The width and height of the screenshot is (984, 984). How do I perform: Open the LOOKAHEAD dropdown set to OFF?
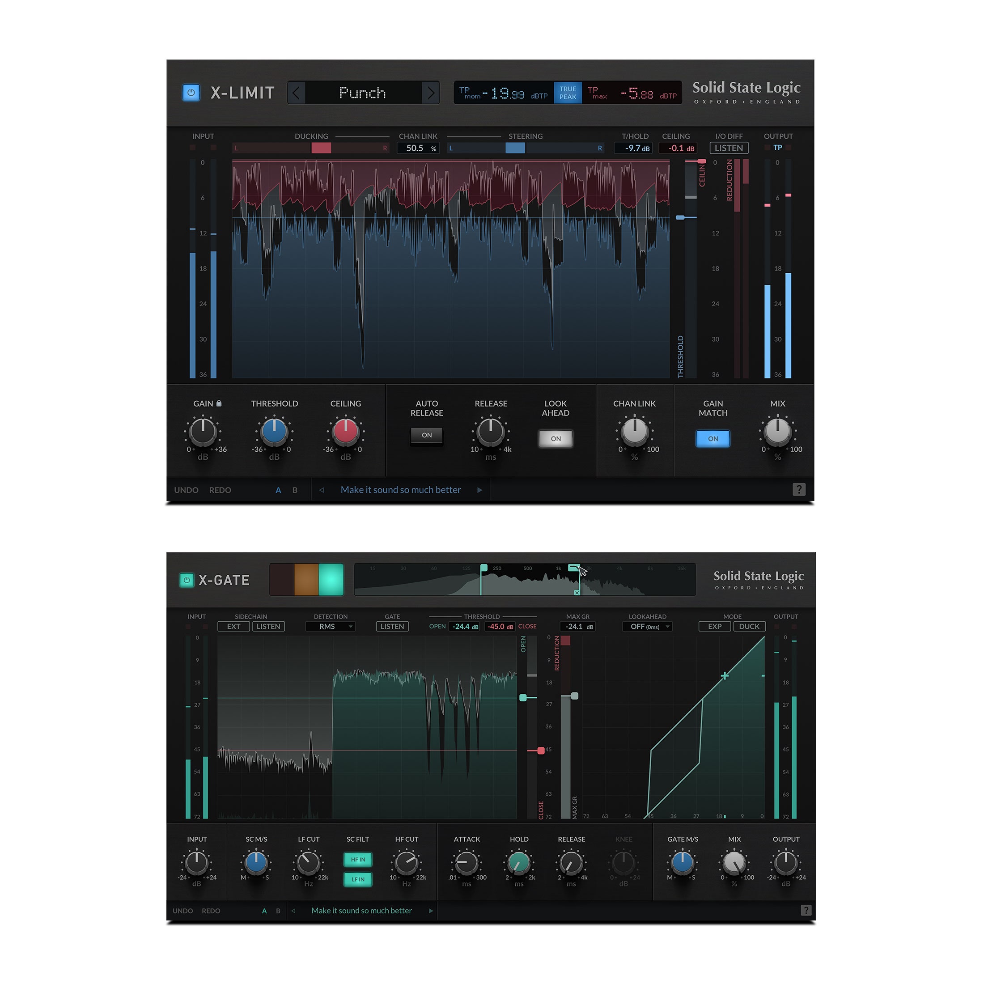pyautogui.click(x=647, y=627)
